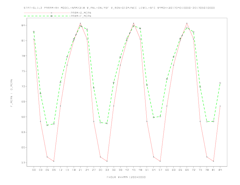Click x-axis forecast hour label 24
The height and width of the screenshot is (185, 240).
87,170
